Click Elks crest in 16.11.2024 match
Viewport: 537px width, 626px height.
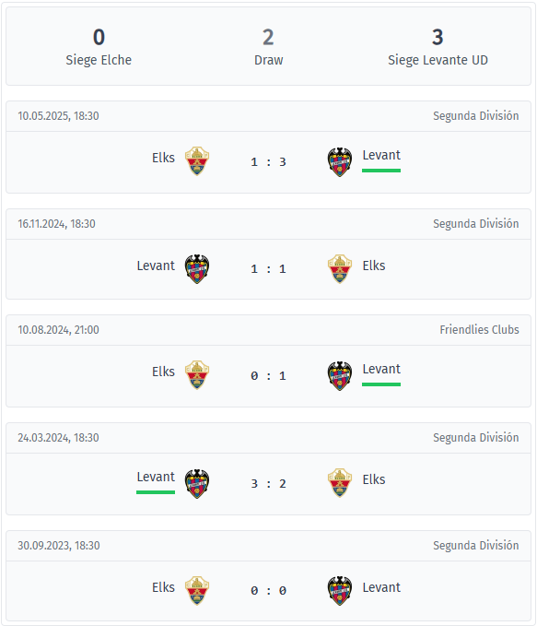pos(340,268)
